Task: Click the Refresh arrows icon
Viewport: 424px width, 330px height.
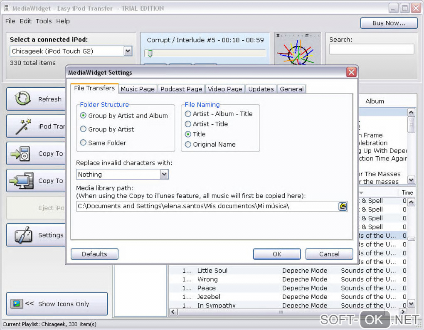Action: tap(23, 99)
